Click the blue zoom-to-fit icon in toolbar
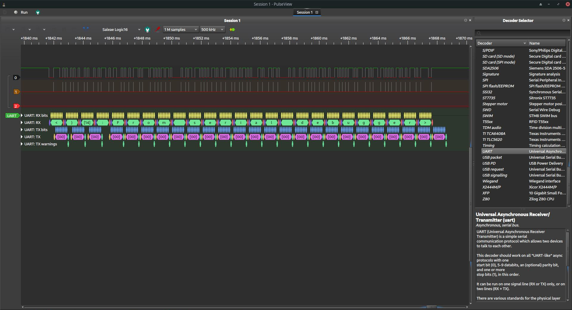 pyautogui.click(x=86, y=29)
